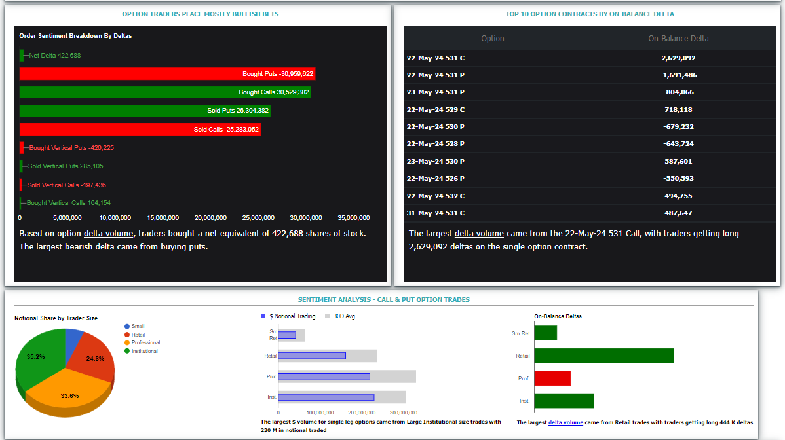The image size is (785, 440).
Task: Click the Inst. green on-balance deltas bar
Action: (x=564, y=401)
